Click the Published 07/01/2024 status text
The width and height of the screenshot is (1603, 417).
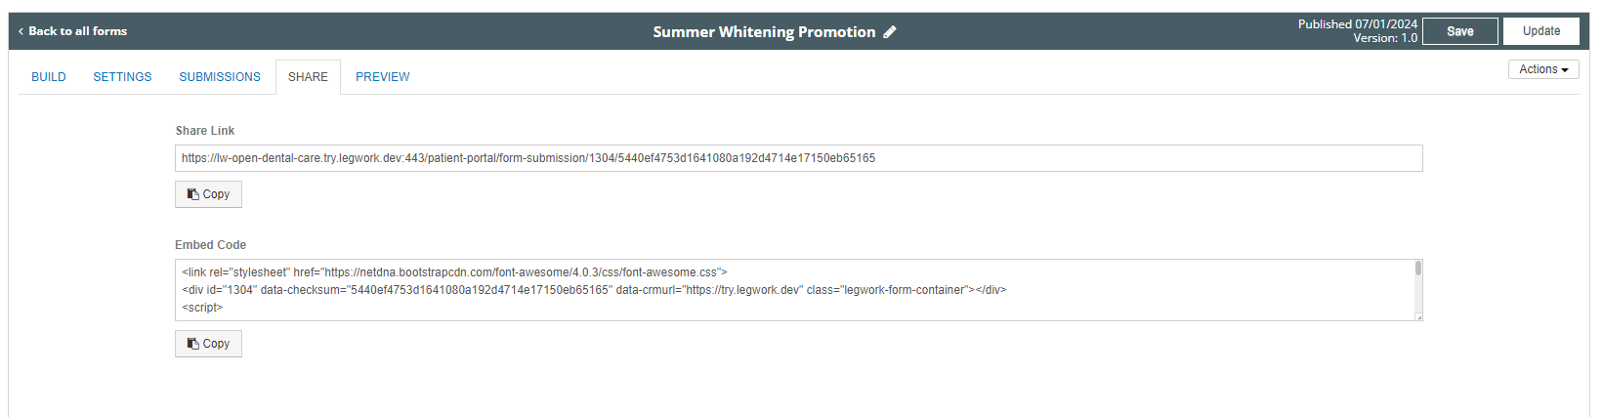coord(1358,24)
